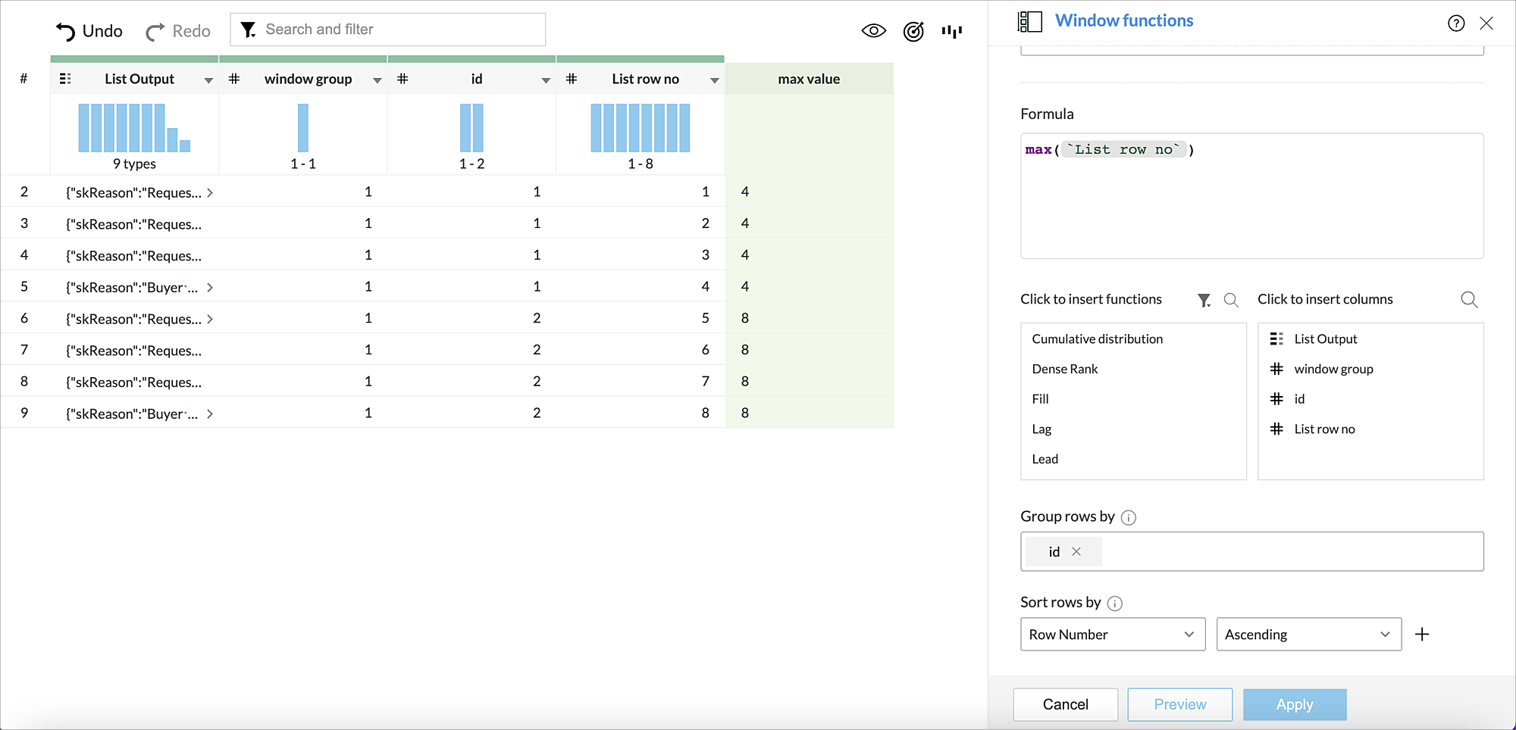This screenshot has width=1516, height=730.
Task: Open help for Window functions
Action: [x=1456, y=23]
